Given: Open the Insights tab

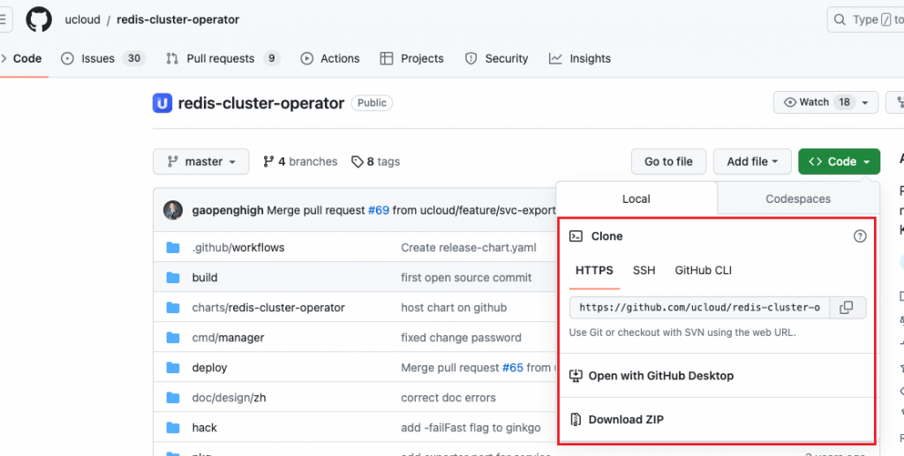Looking at the screenshot, I should [579, 59].
